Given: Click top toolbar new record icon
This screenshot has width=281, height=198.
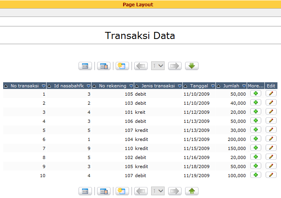Looking at the screenshot, I should coord(122,66).
